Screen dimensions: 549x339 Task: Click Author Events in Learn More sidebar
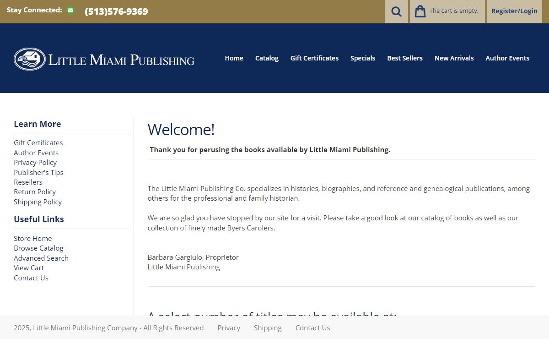36,153
